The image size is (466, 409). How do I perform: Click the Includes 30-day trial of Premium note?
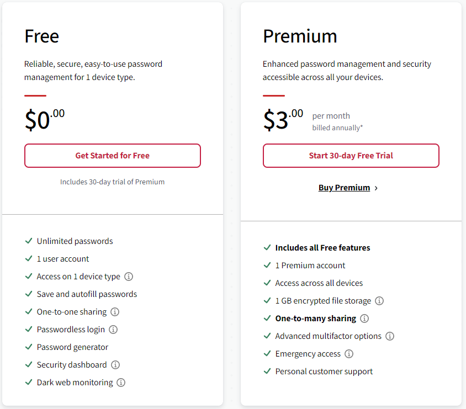tap(112, 182)
